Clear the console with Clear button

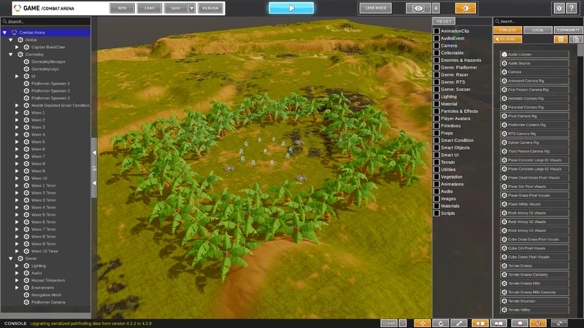tap(389, 323)
